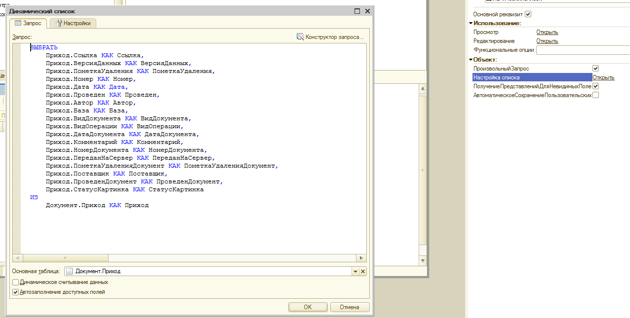Switch to the Настройки tab

(73, 23)
